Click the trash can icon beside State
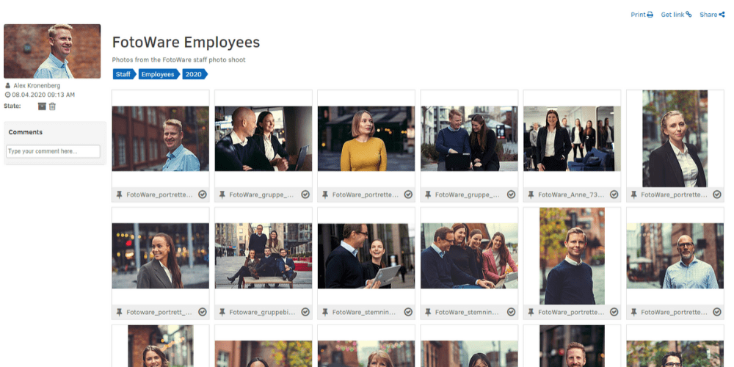Screen dimensions: 734x367 pyautogui.click(x=52, y=106)
